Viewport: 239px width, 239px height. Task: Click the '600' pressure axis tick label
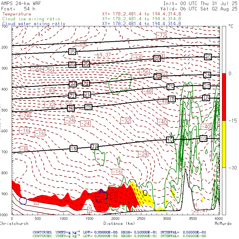[x=5, y=131]
